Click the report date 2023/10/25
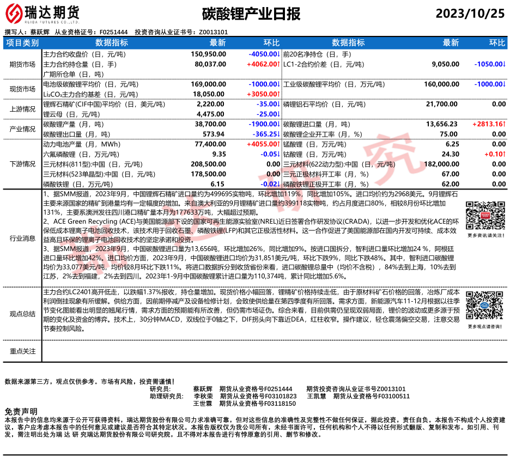Screen dimensions: 510x458 [470, 13]
